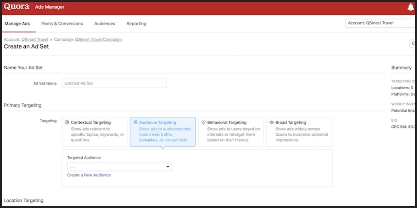
Task: Select the Contextual Targeting option
Action: click(95, 132)
